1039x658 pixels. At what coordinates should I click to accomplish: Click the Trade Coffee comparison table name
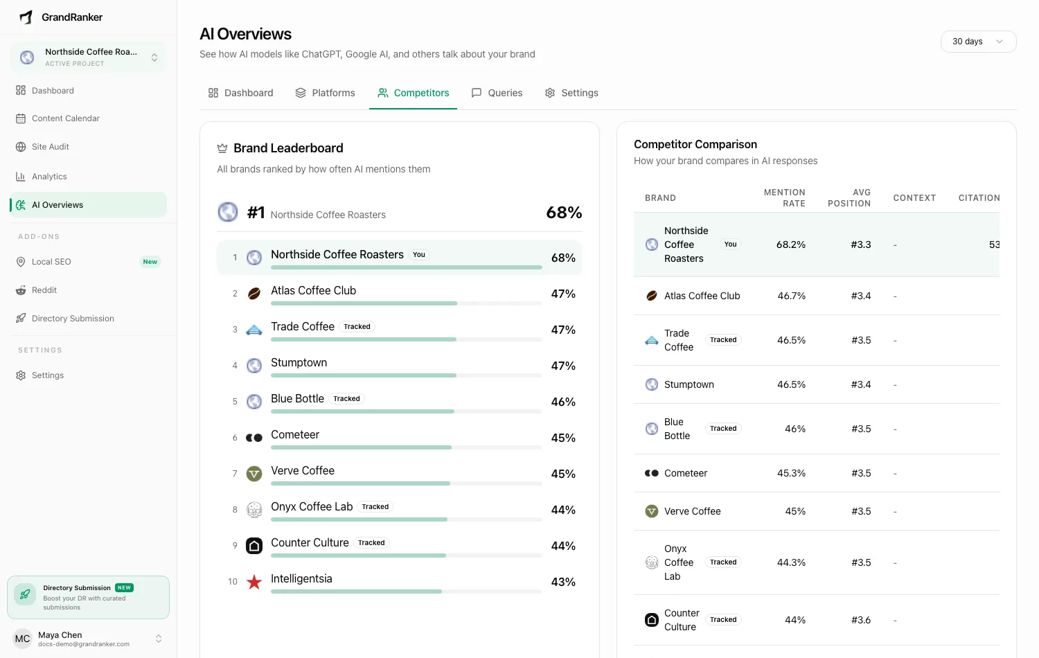678,340
